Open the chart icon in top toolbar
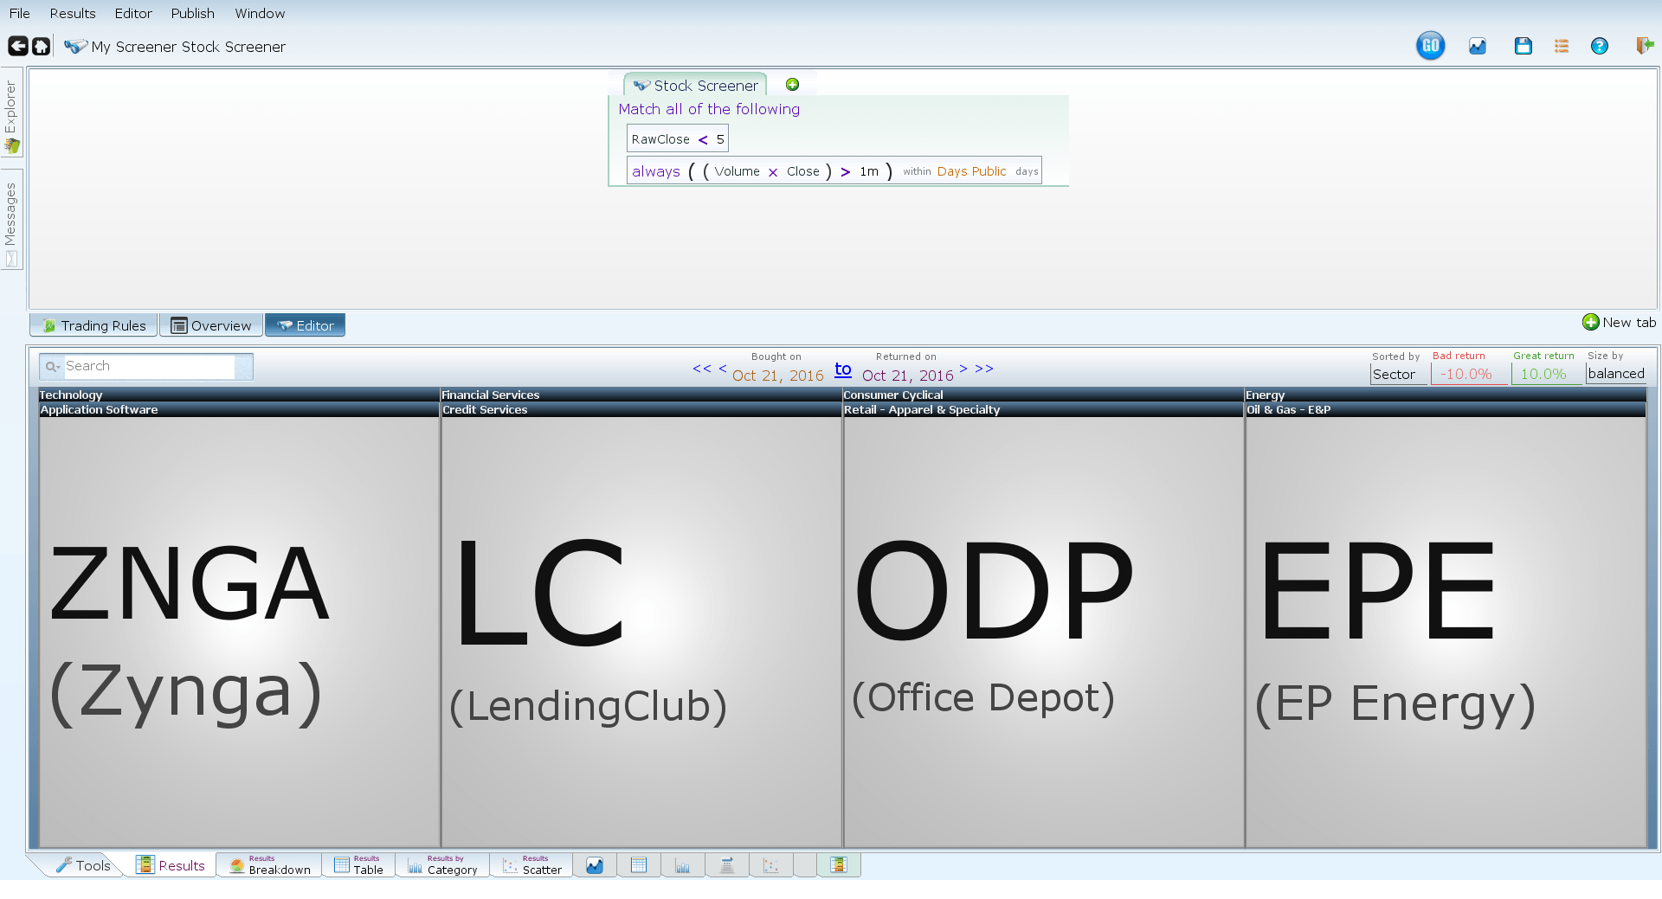The height and width of the screenshot is (899, 1662). pos(1477,46)
